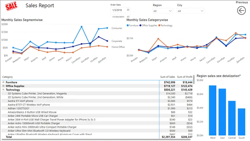This screenshot has height=141, width=250.
Task: Click the Monthly Sales Segmentwise chart title
Action: (x=22, y=20)
